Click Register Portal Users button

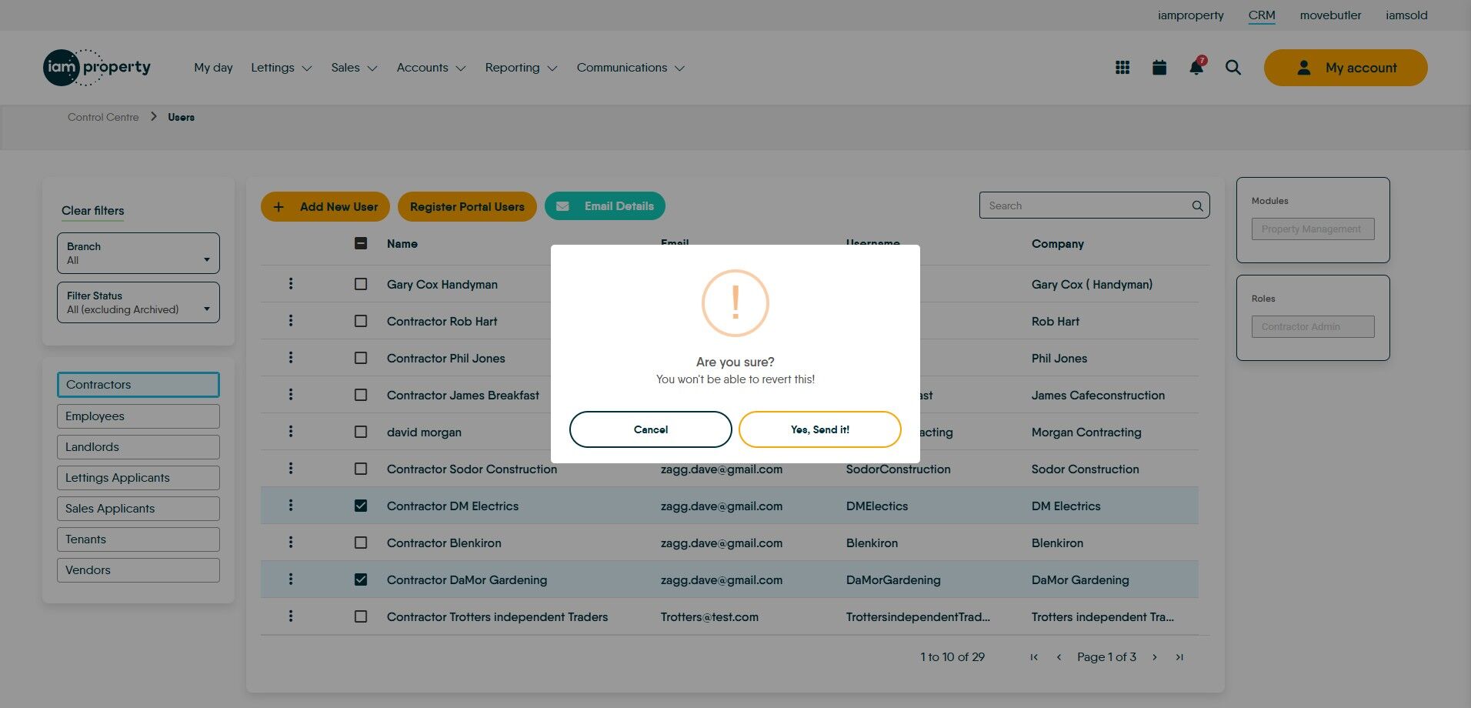click(467, 206)
